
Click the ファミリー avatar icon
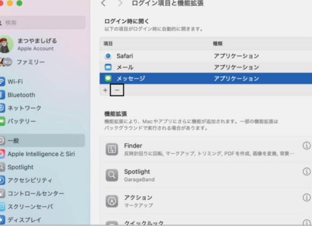(x=6, y=62)
